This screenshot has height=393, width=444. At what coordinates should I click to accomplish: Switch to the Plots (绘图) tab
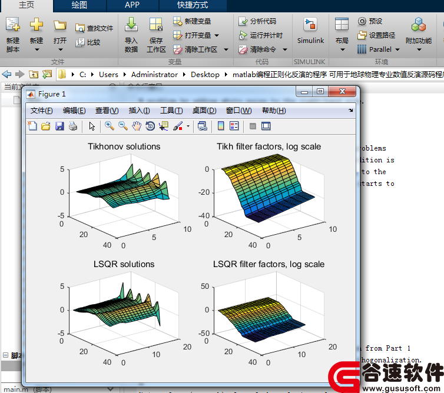[79, 5]
